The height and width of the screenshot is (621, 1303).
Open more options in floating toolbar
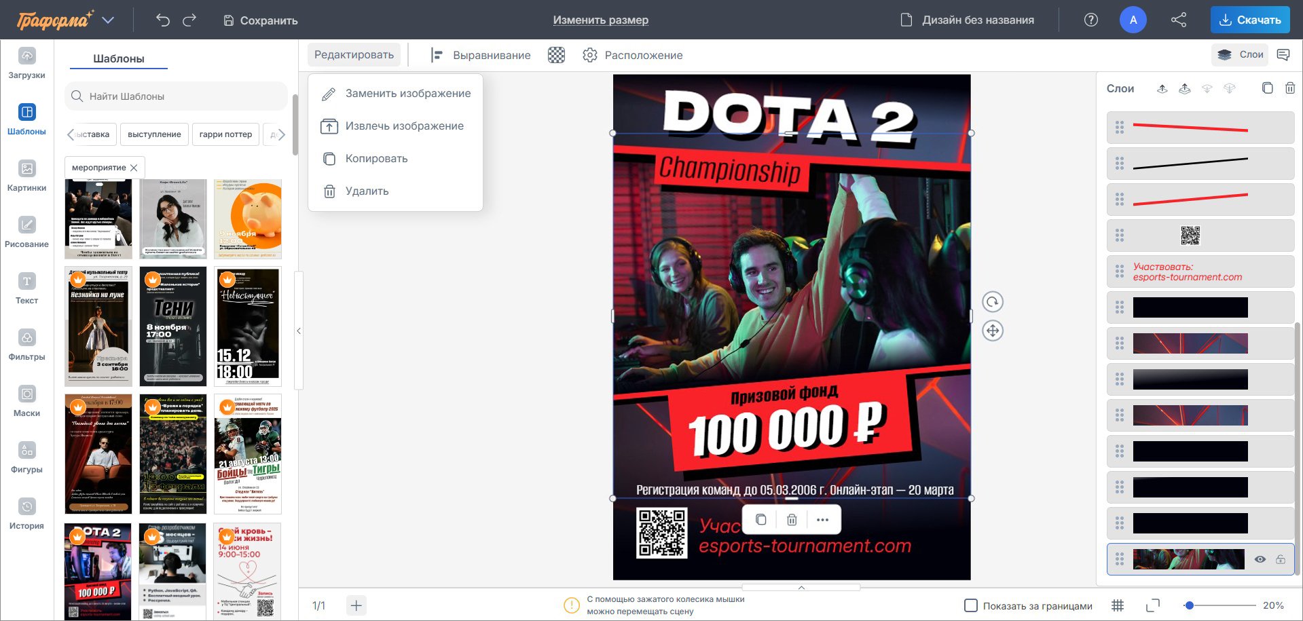(823, 520)
